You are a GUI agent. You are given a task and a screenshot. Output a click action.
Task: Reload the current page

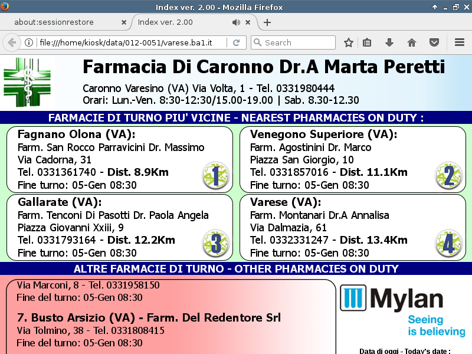236,42
